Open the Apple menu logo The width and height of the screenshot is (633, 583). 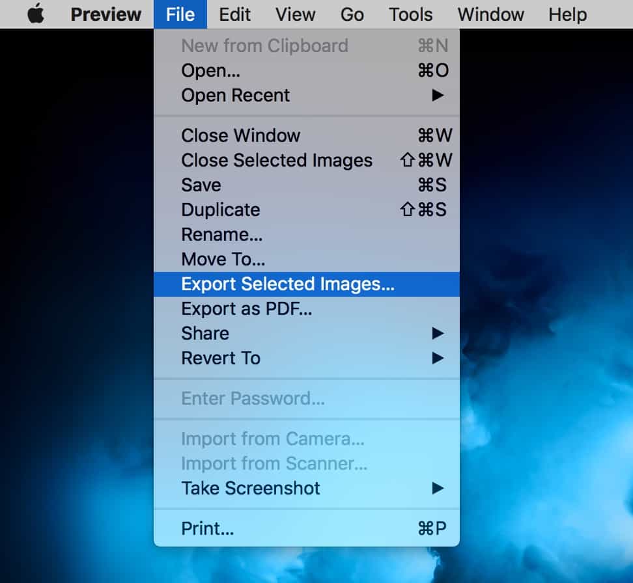pos(36,14)
